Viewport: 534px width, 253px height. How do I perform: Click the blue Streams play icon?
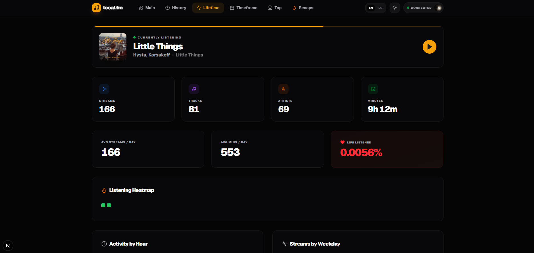[104, 89]
